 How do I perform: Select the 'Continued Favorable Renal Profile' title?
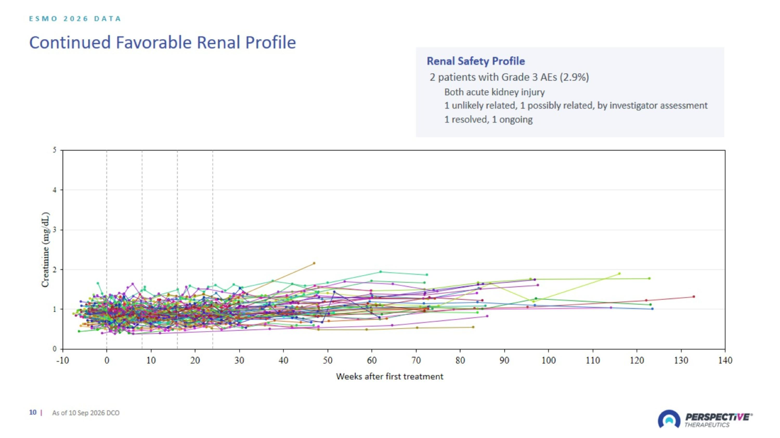pyautogui.click(x=162, y=42)
